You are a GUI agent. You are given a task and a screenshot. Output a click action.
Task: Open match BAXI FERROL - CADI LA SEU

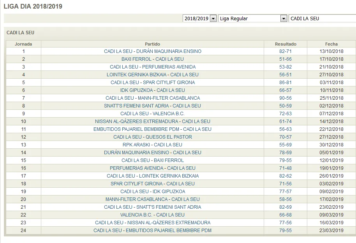[x=153, y=59]
